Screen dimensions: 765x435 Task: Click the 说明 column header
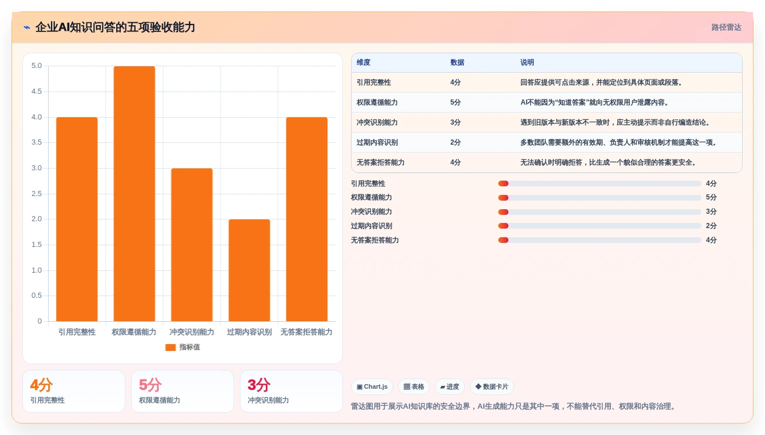pyautogui.click(x=527, y=63)
